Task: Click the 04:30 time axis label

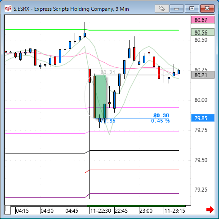Action: pyautogui.click(x=47, y=211)
